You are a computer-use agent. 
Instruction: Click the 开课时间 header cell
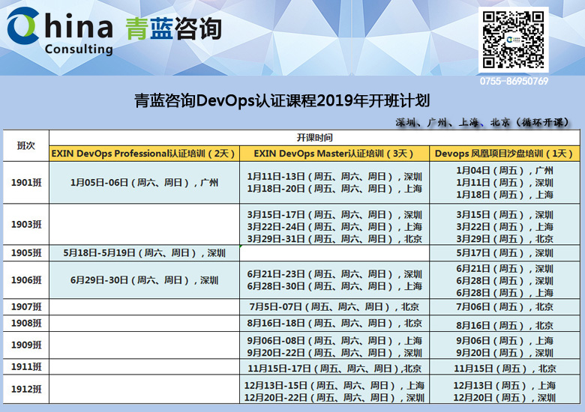coord(314,138)
